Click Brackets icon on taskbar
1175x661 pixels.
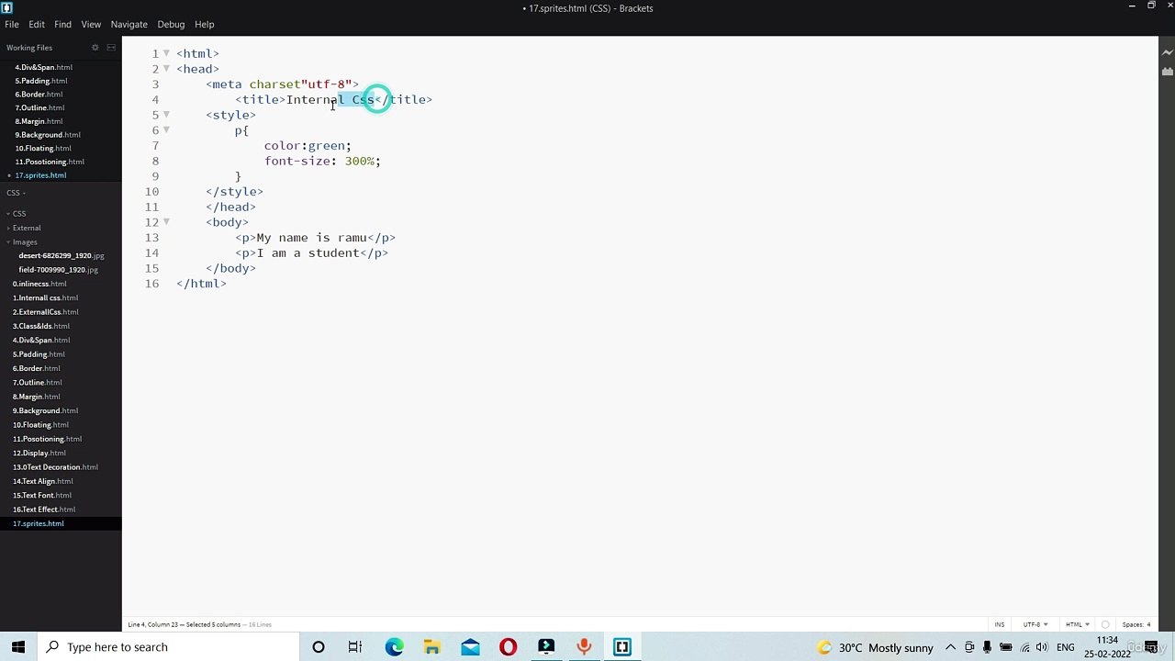pos(621,647)
